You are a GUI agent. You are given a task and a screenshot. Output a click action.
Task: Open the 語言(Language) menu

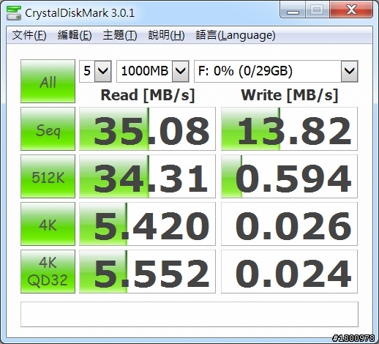pos(236,35)
